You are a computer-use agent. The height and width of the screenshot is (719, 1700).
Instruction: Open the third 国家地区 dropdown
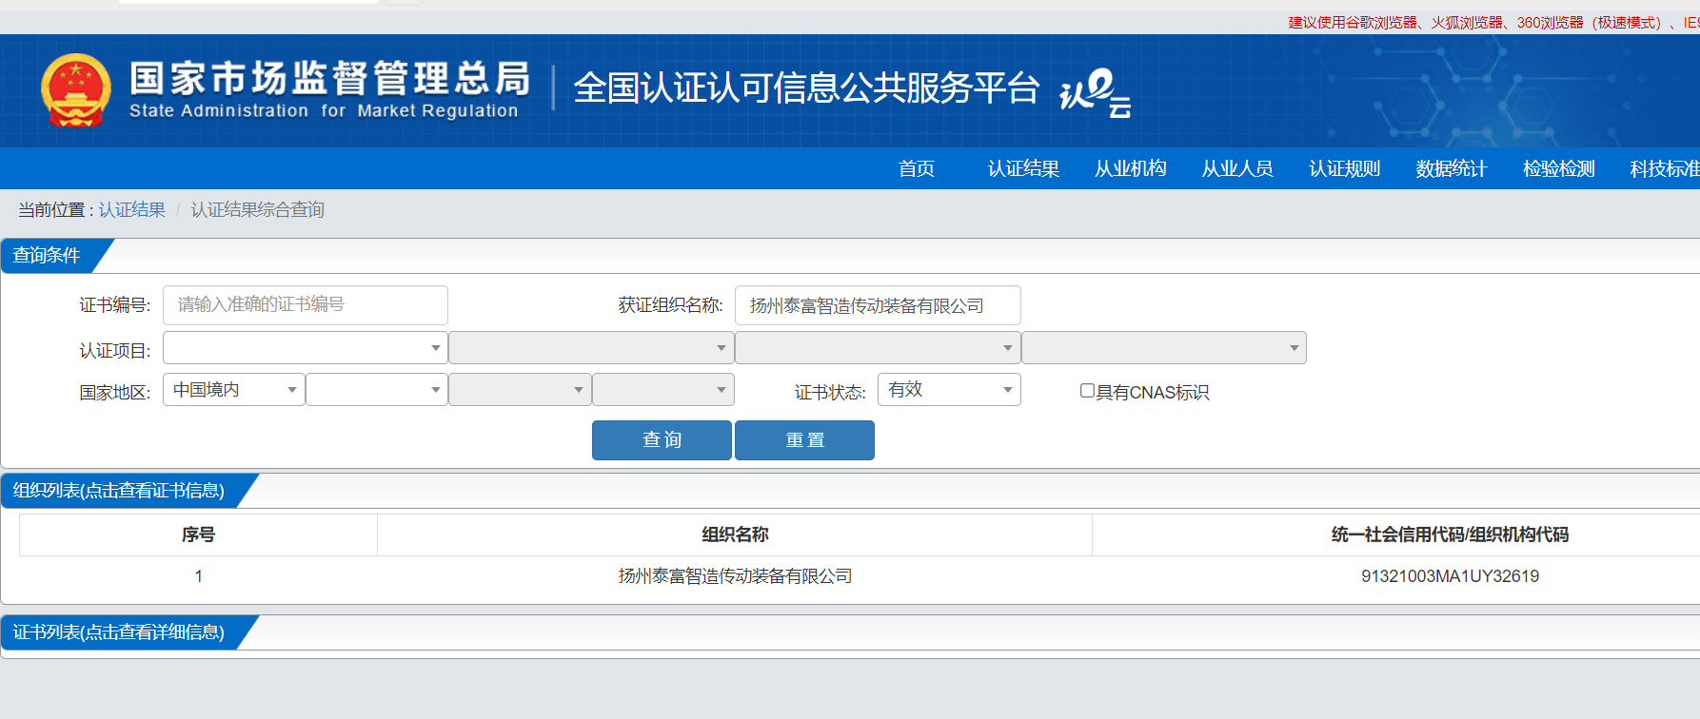point(520,390)
